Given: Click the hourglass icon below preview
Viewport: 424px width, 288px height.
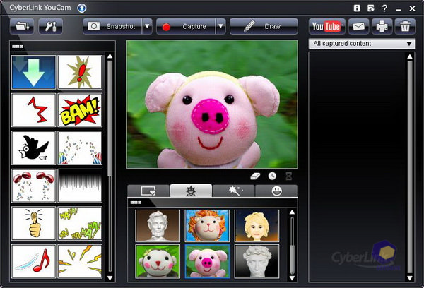Looking at the screenshot, I should click(x=288, y=176).
